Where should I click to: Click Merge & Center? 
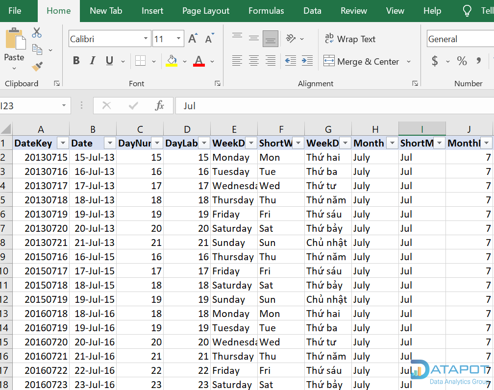pos(362,62)
